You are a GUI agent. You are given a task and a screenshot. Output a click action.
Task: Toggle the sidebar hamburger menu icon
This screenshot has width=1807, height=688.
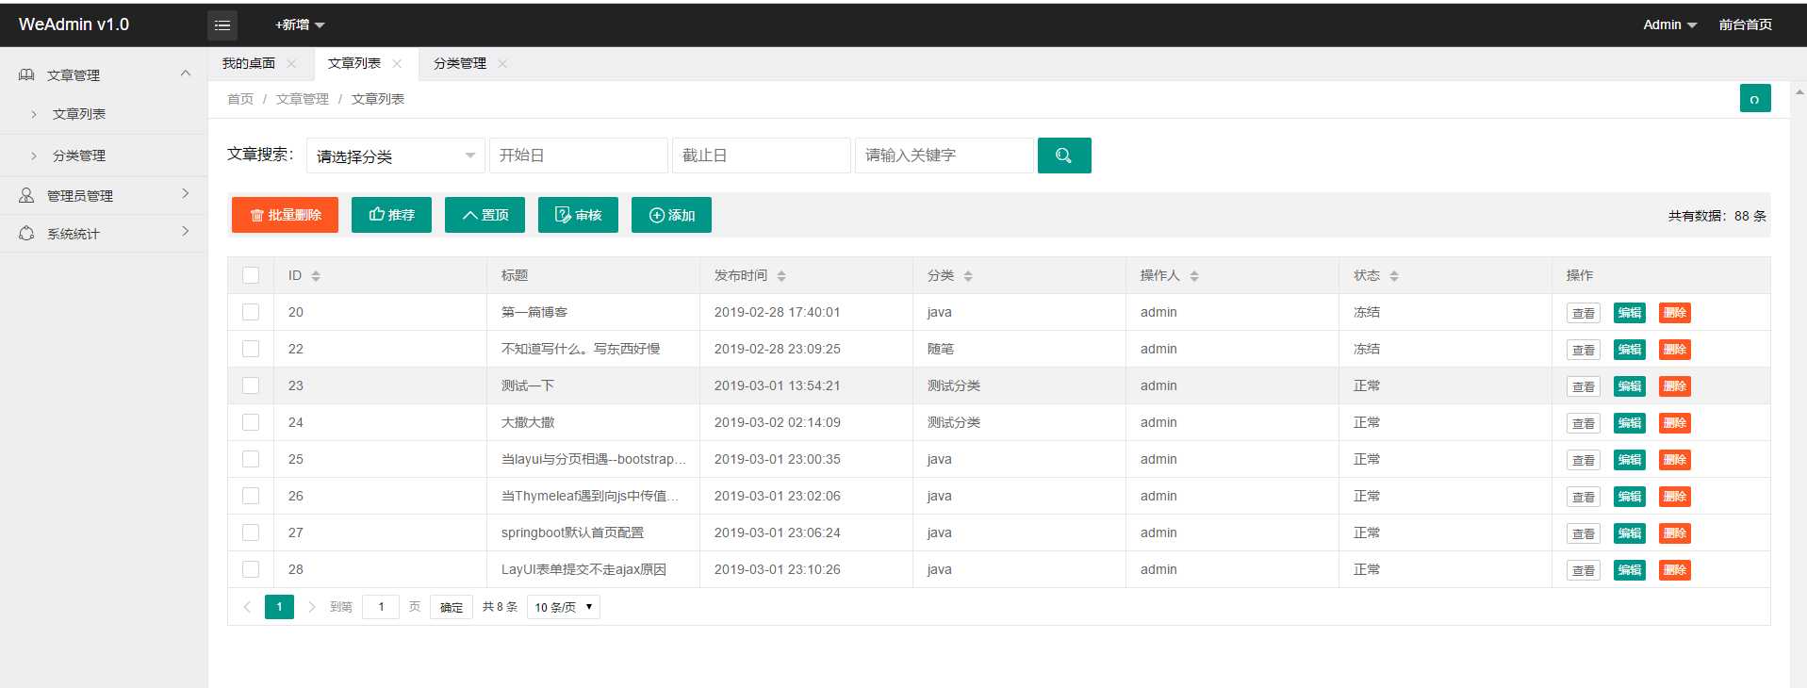[222, 25]
